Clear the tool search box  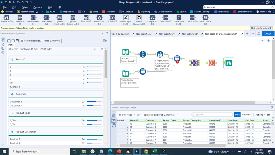(272, 7)
